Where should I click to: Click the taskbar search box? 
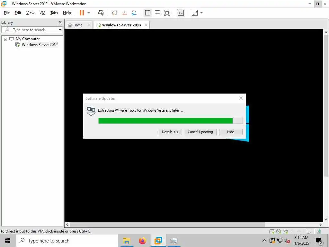[x=67, y=241]
